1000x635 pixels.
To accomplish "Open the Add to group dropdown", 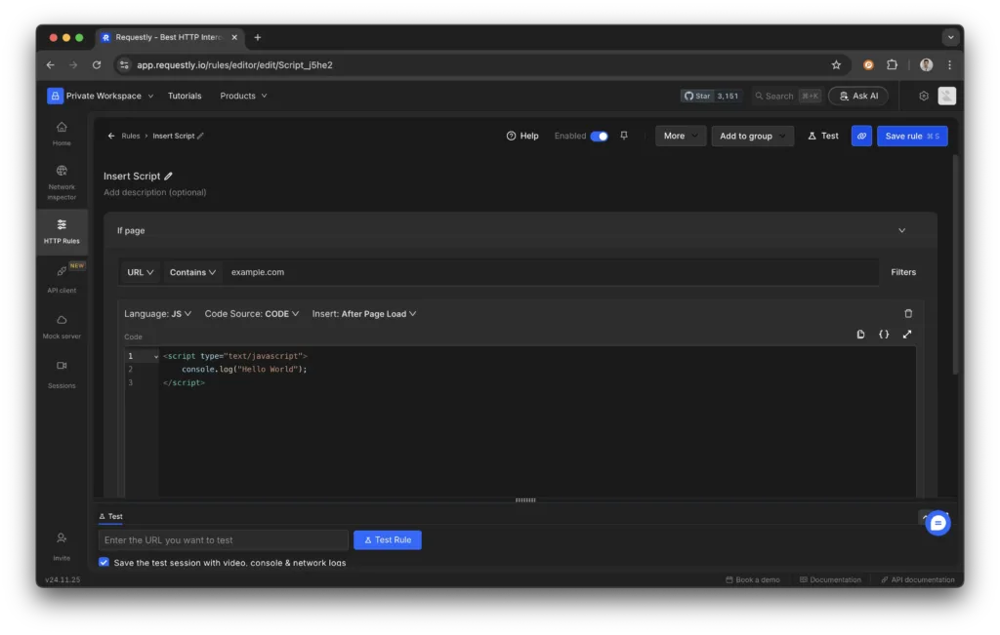I will tap(753, 136).
